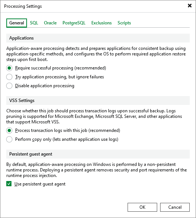196x218 pixels.
Task: Open the Exclusions tab
Action: pos(101,23)
